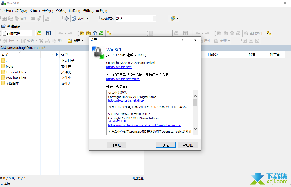Click the parent directory '..' icon
Image resolution: width=291 pixels, height=187 pixels.
pyautogui.click(x=3, y=61)
